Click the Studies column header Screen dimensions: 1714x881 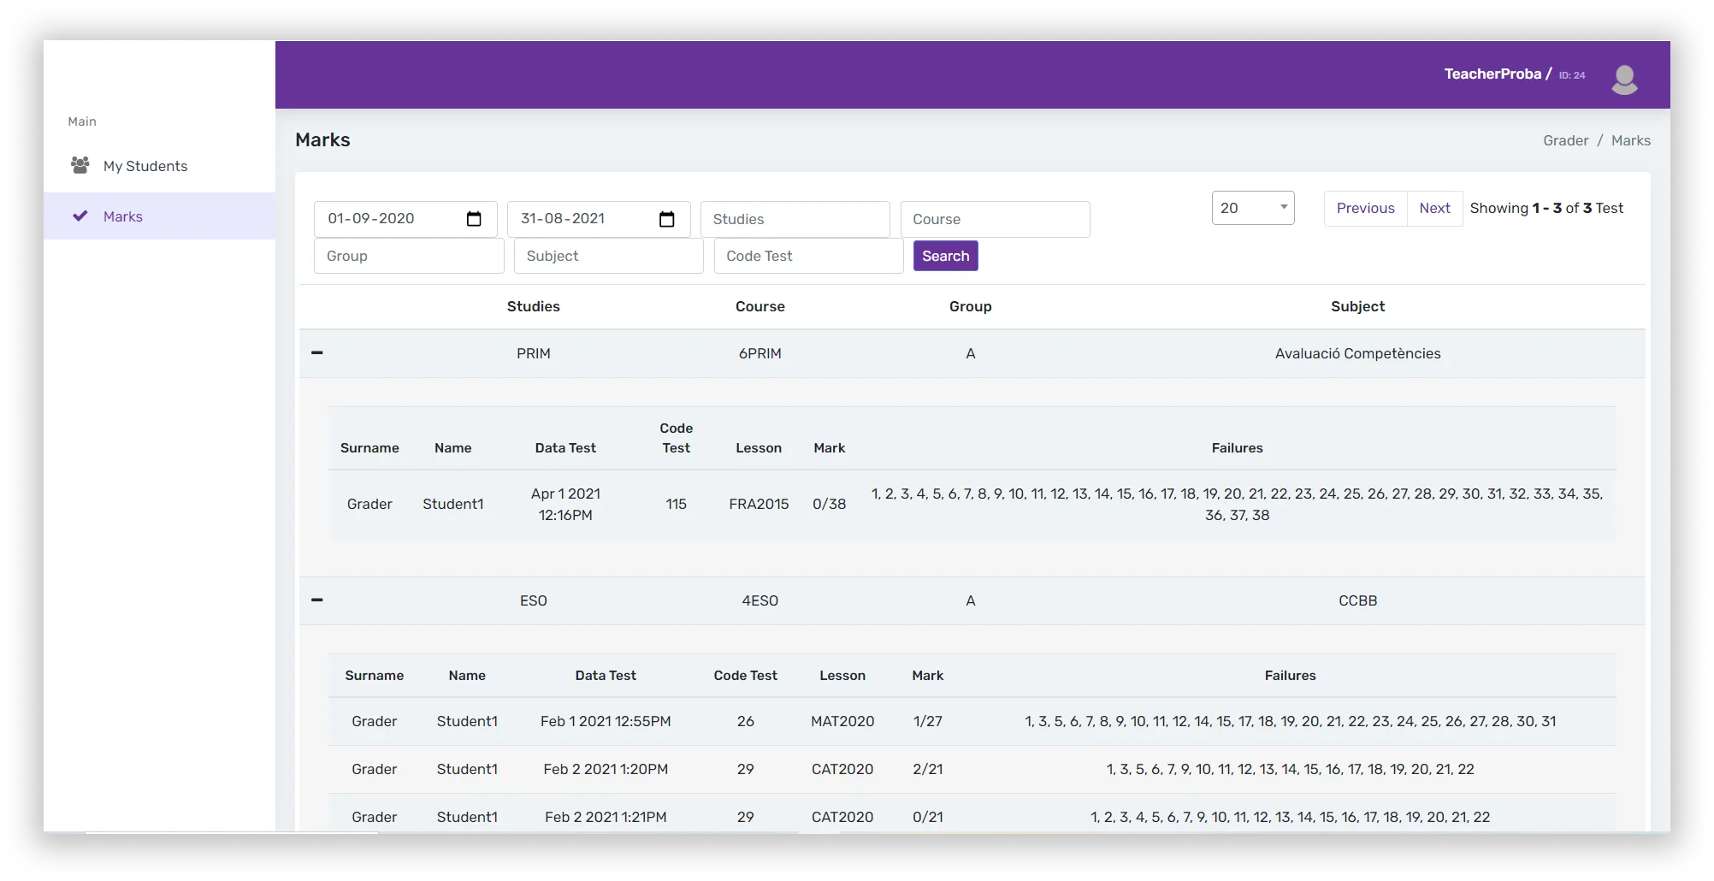533,306
